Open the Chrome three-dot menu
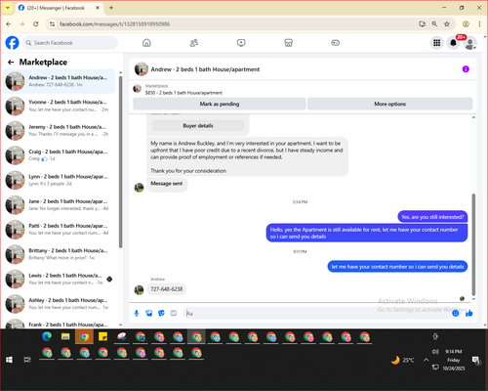The image size is (488, 391). click(479, 24)
